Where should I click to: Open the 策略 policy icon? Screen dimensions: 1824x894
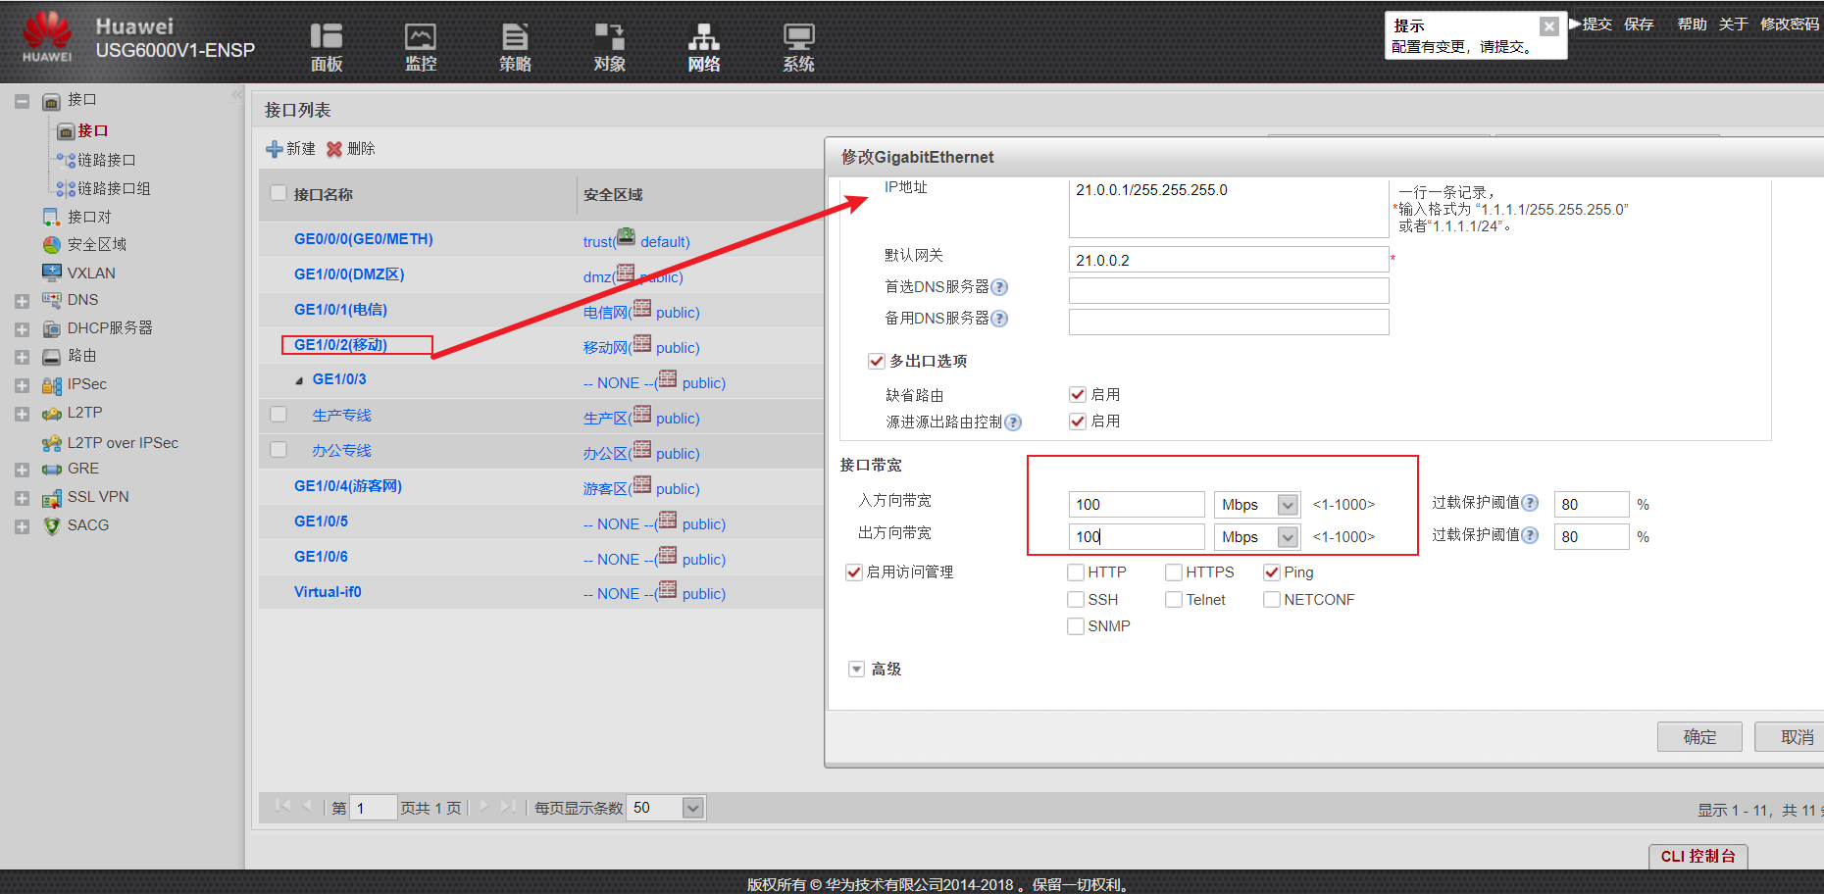pyautogui.click(x=515, y=36)
